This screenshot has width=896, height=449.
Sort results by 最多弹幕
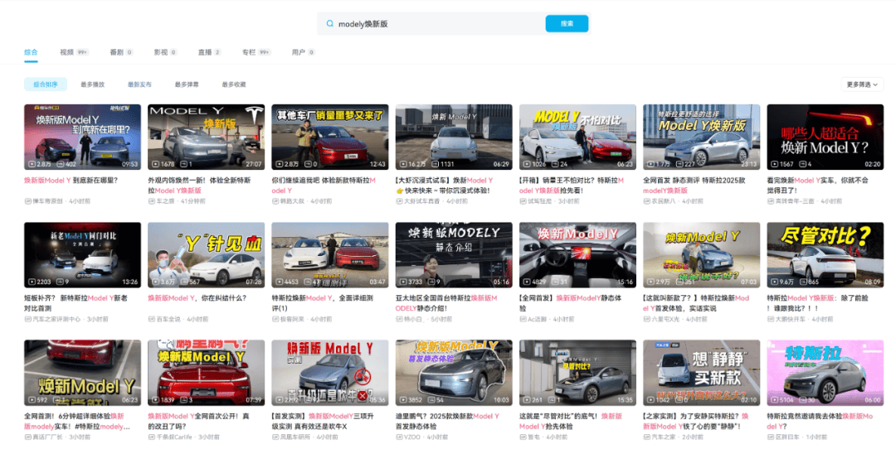click(187, 84)
